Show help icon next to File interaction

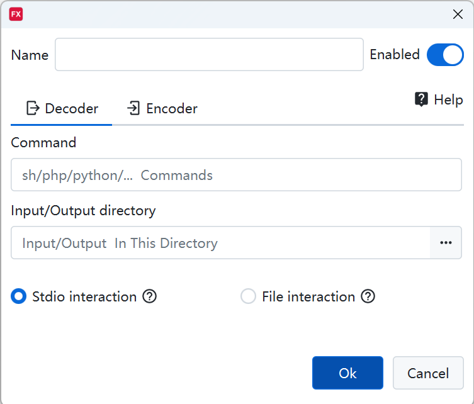tap(368, 296)
